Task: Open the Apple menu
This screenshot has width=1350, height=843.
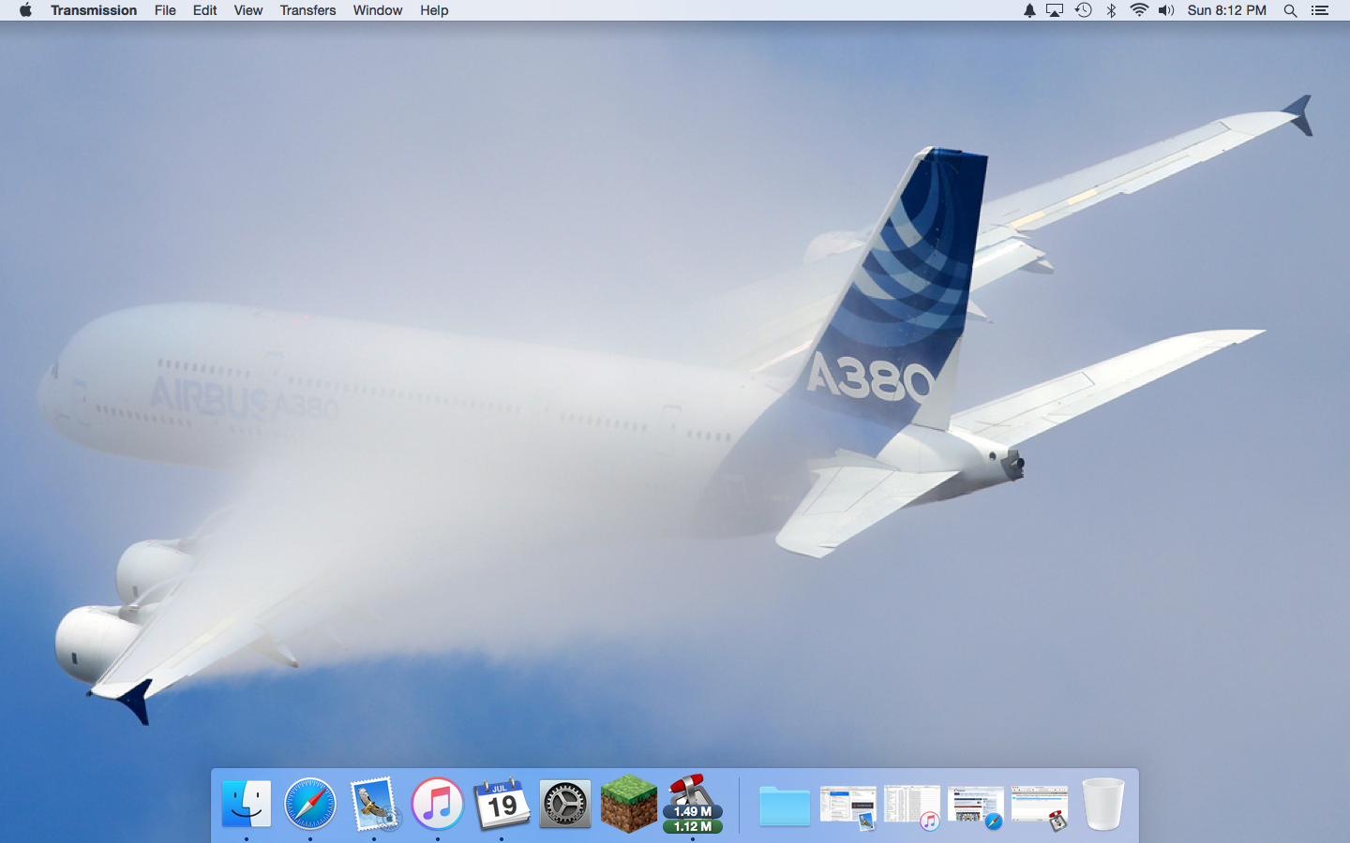Action: [25, 10]
